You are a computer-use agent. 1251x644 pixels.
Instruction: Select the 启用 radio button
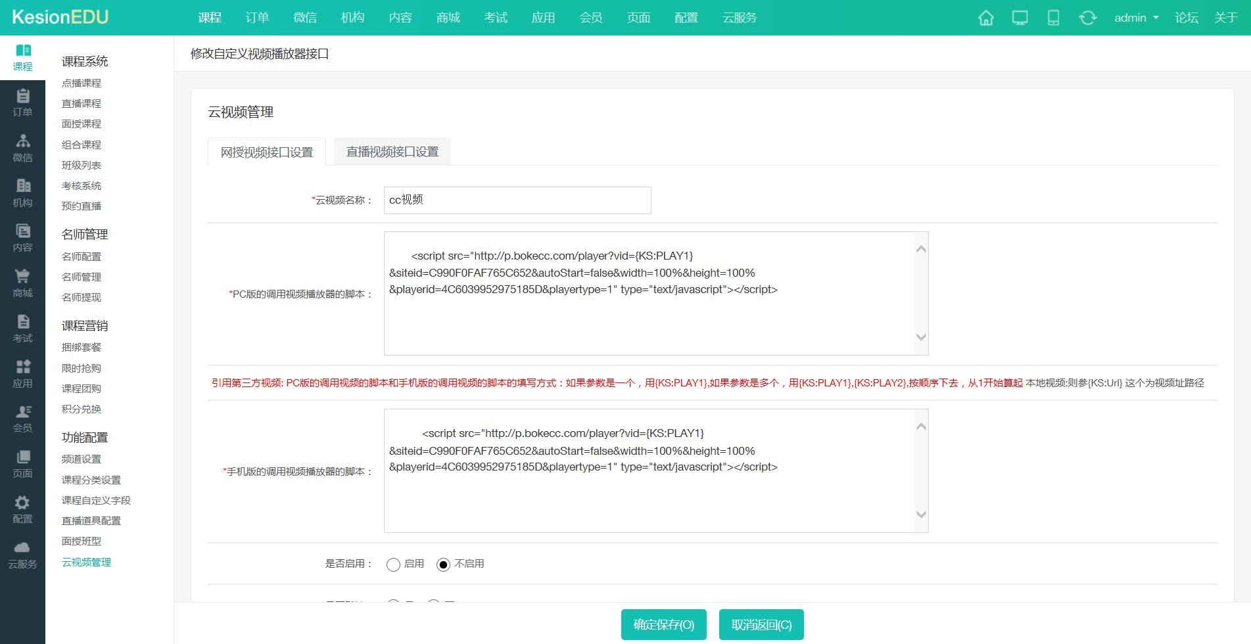pyautogui.click(x=393, y=564)
